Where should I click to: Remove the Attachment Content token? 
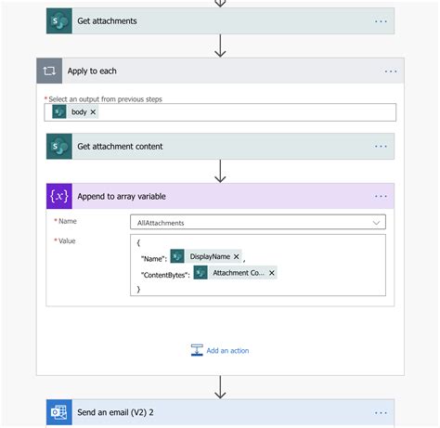272,273
